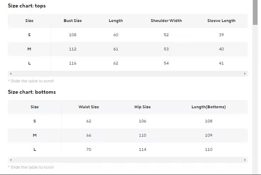Click bust size value 116
The width and height of the screenshot is (261, 175).
point(73,63)
